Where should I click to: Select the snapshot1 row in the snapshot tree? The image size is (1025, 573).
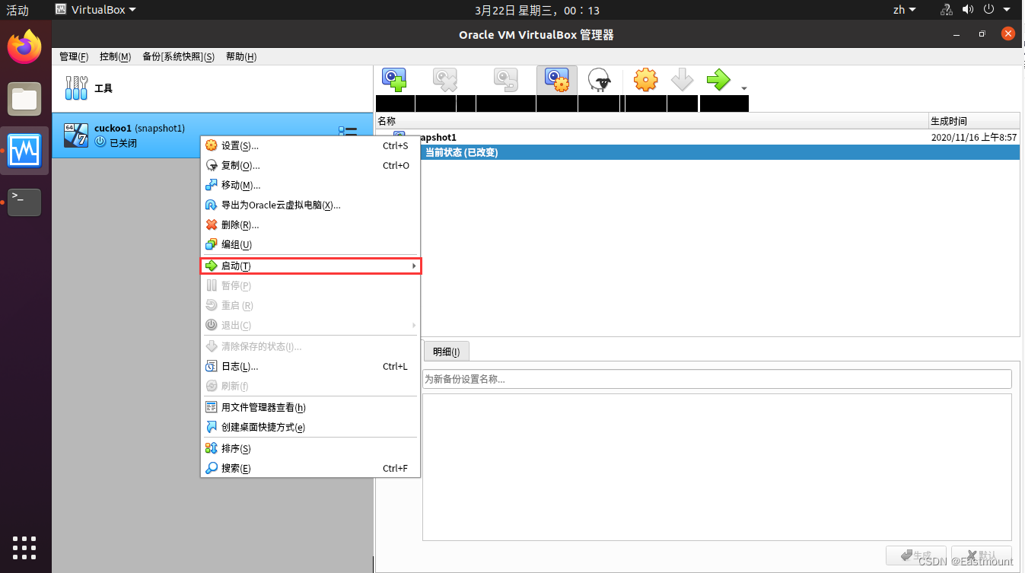[698, 137]
